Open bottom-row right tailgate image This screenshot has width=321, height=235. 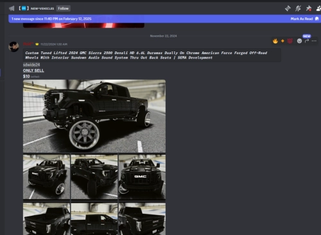[142, 219]
